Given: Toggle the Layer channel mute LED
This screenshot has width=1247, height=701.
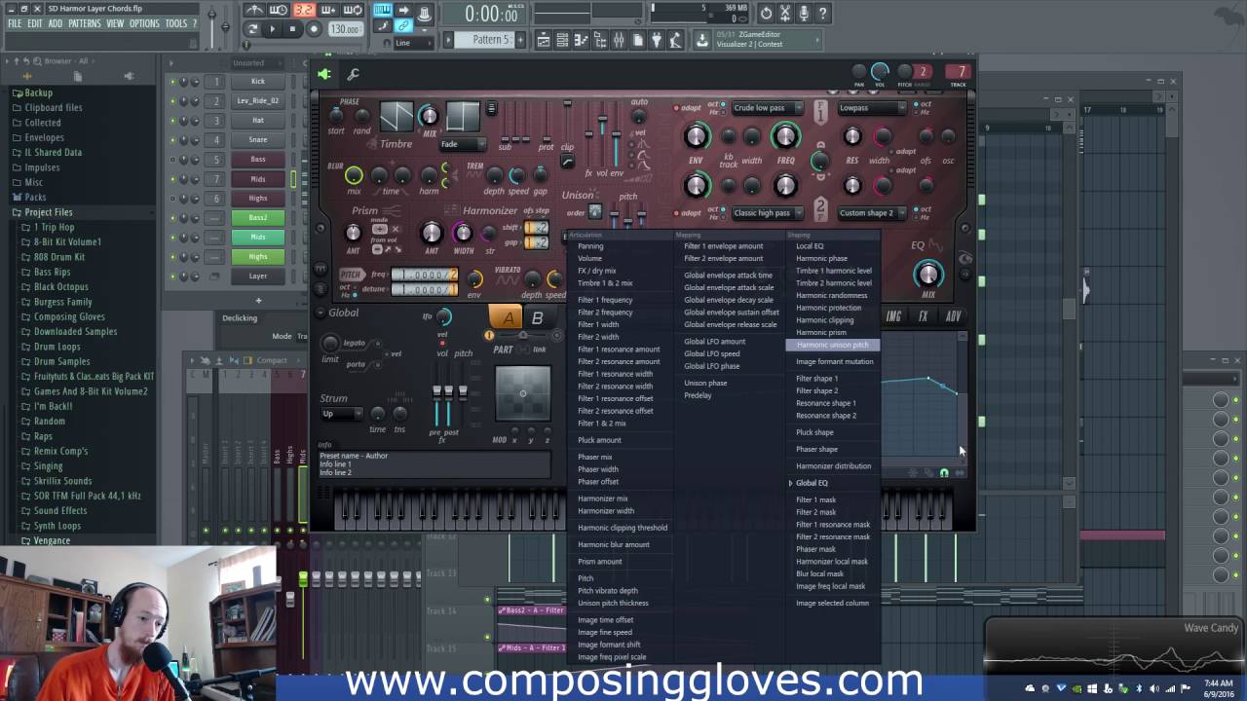Looking at the screenshot, I should tap(172, 277).
